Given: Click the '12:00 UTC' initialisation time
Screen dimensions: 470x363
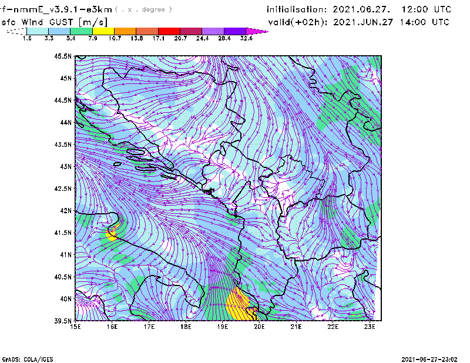Looking at the screenshot, I should 427,9.
